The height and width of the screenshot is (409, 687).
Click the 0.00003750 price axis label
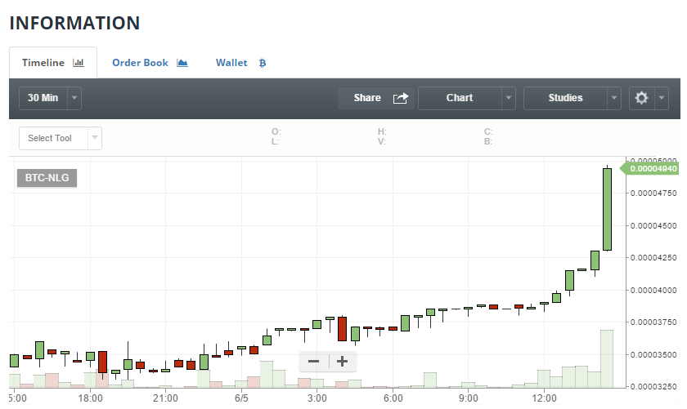pos(653,322)
